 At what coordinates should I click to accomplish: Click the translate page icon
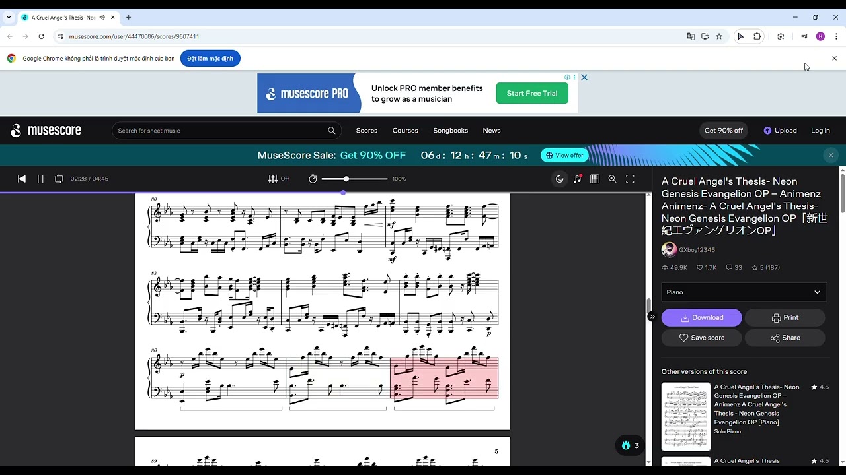691,36
